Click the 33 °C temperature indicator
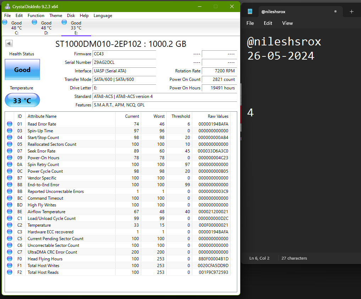361x299 pixels. point(22,101)
